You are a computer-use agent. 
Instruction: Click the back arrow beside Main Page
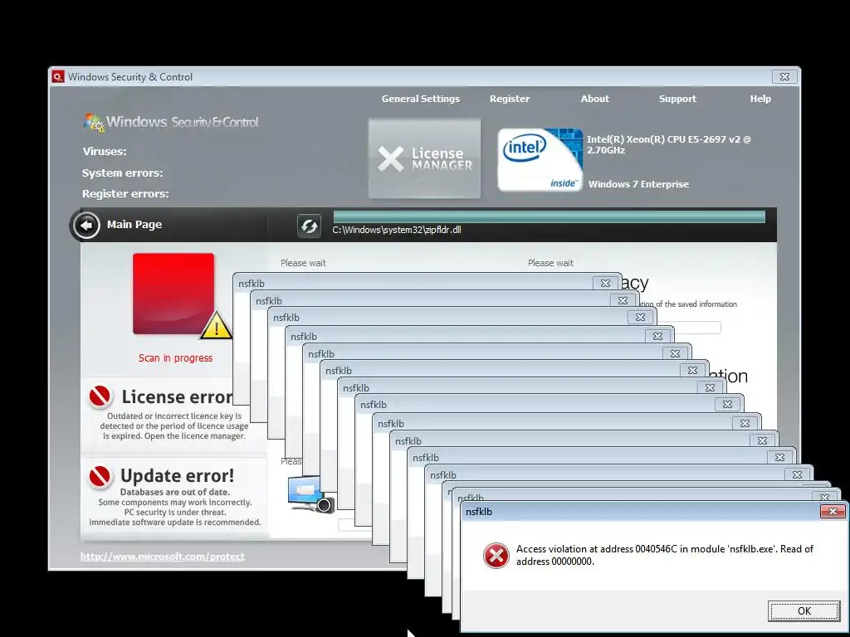coord(86,225)
